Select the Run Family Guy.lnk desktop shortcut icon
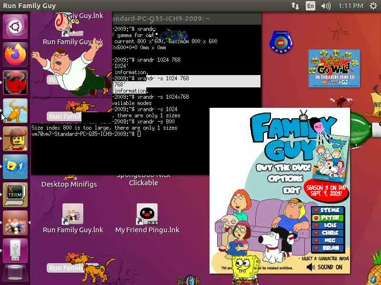This screenshot has width=381, height=285. pos(73,214)
